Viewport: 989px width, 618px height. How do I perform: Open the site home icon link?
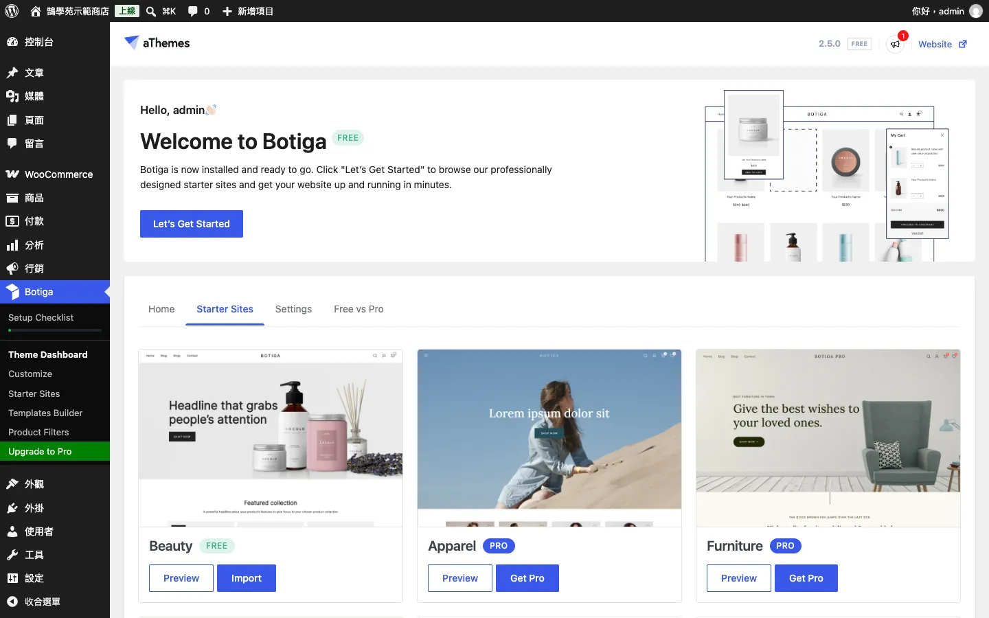click(36, 11)
